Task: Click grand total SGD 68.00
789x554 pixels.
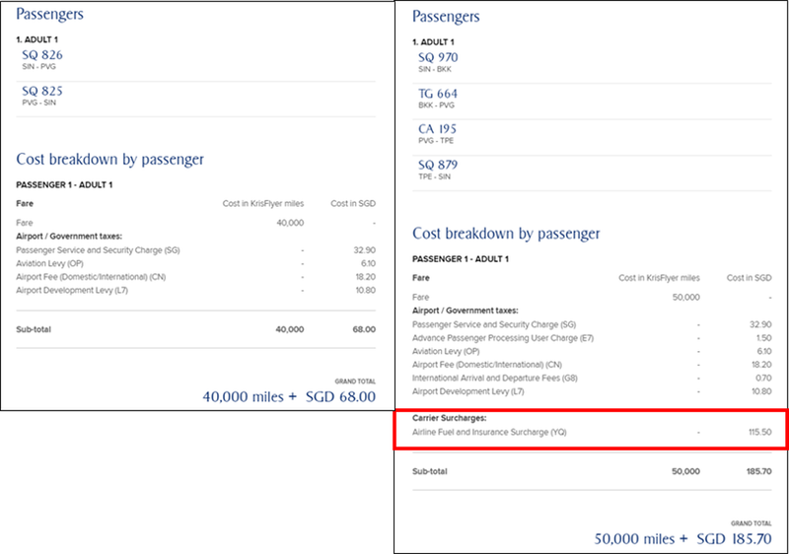Action: pyautogui.click(x=340, y=397)
